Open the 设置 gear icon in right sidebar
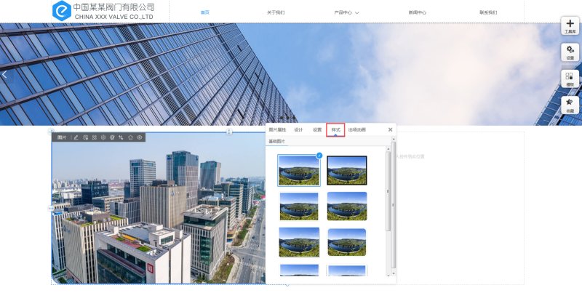The image size is (582, 293). point(570,51)
